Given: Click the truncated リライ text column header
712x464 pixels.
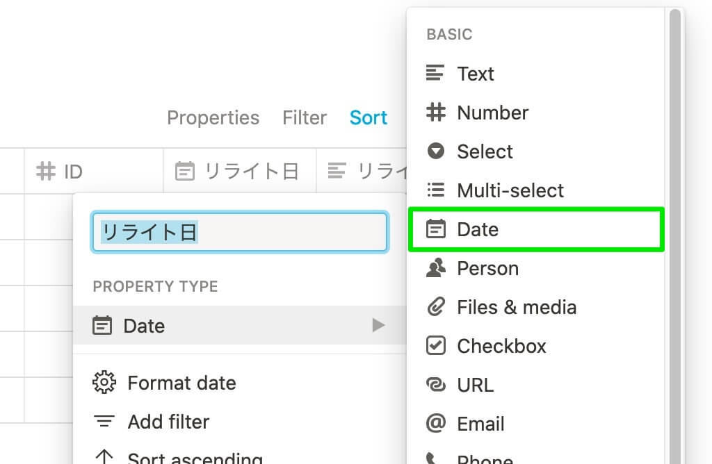Looking at the screenshot, I should [x=362, y=172].
